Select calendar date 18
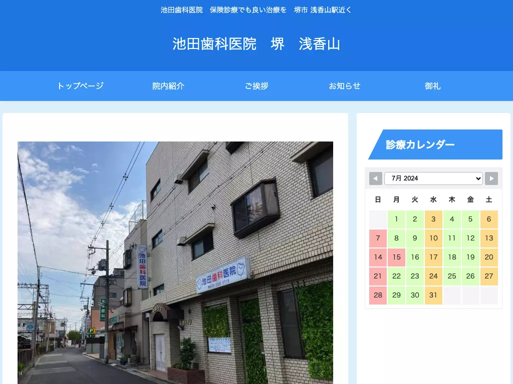Image resolution: width=513 pixels, height=384 pixels. click(452, 257)
